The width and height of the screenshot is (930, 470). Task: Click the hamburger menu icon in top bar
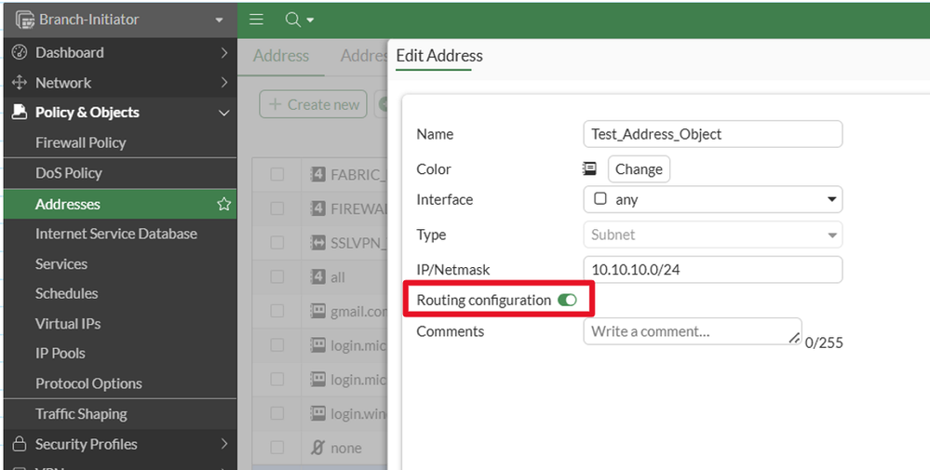pos(257,20)
